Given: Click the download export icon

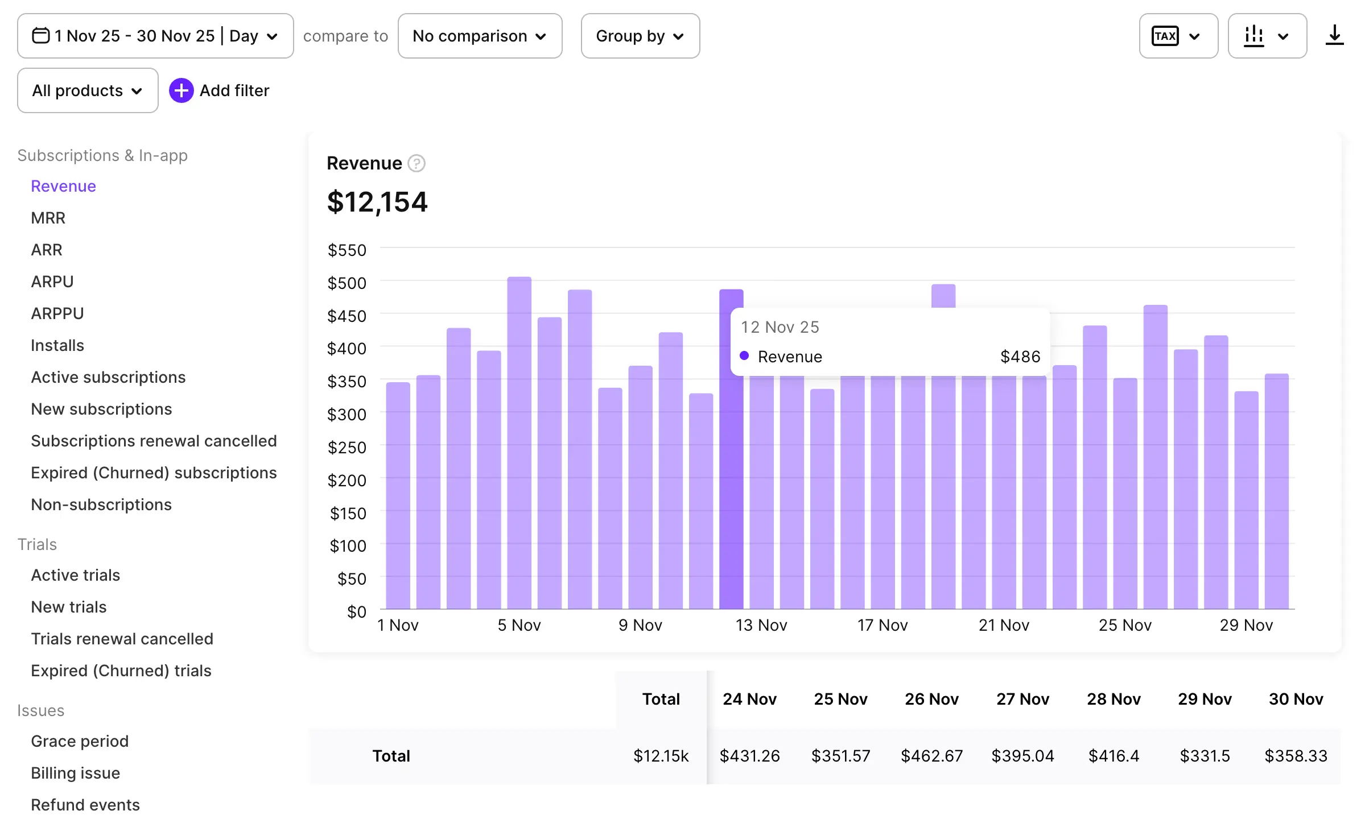Looking at the screenshot, I should (1334, 36).
